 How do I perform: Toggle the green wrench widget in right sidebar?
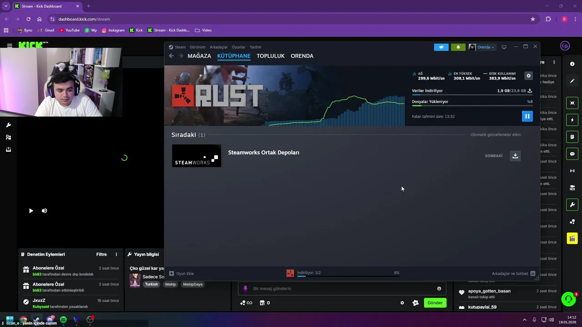(x=572, y=205)
